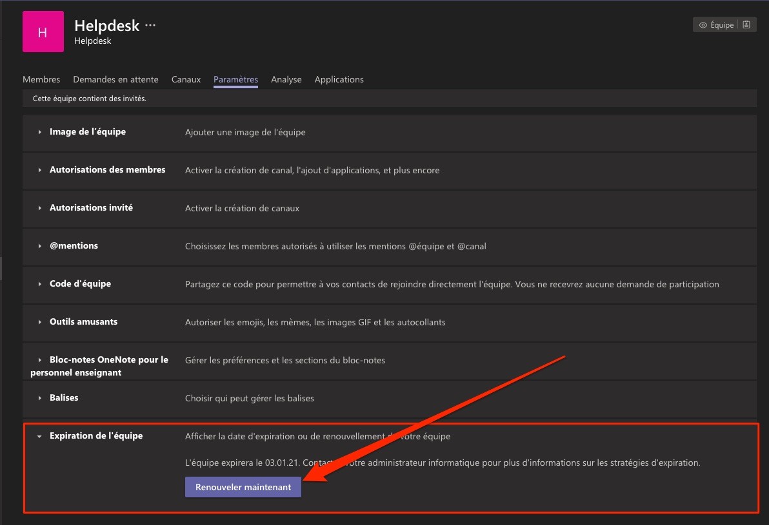Viewport: 769px width, 525px height.
Task: Click the ID badge icon next to Équipe
Action: coord(746,25)
